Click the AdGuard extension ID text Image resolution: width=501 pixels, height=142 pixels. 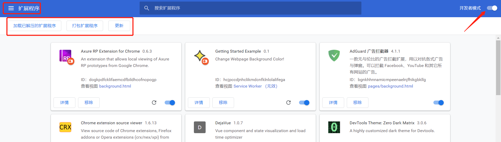coord(388,80)
